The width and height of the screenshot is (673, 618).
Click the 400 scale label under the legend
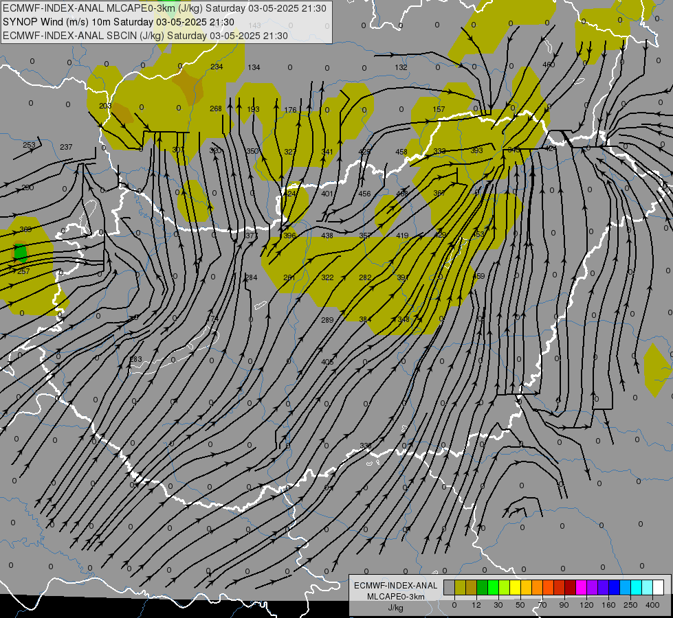tap(652, 605)
